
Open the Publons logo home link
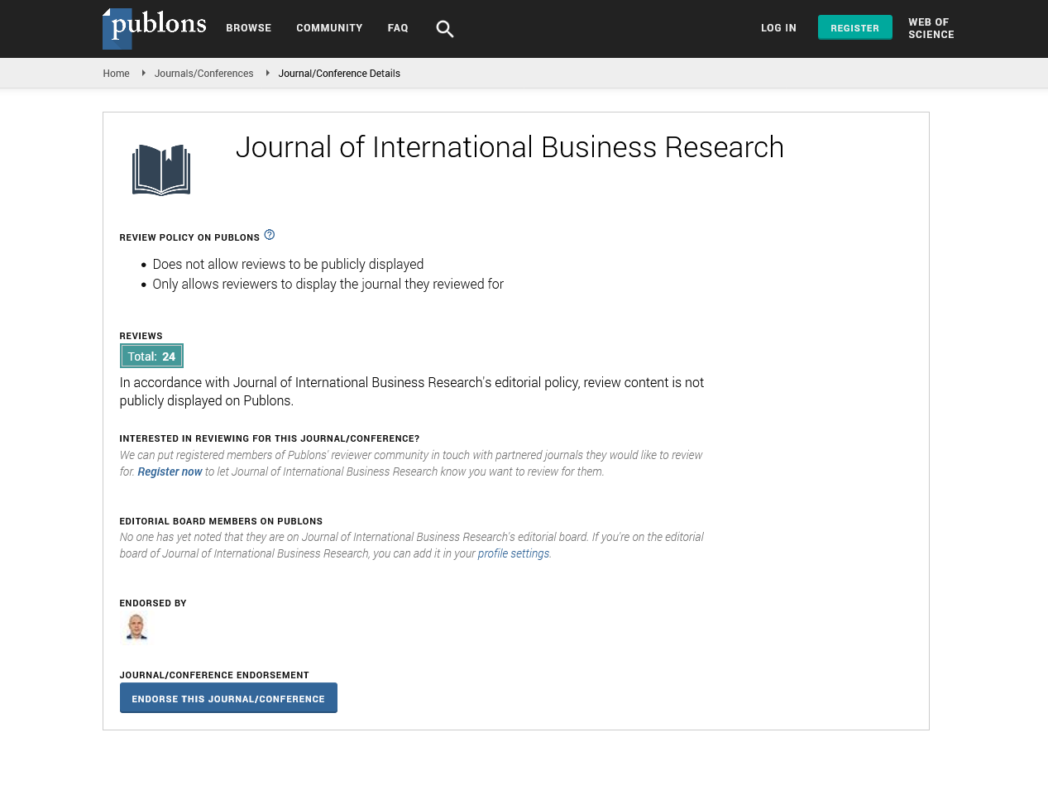[155, 28]
